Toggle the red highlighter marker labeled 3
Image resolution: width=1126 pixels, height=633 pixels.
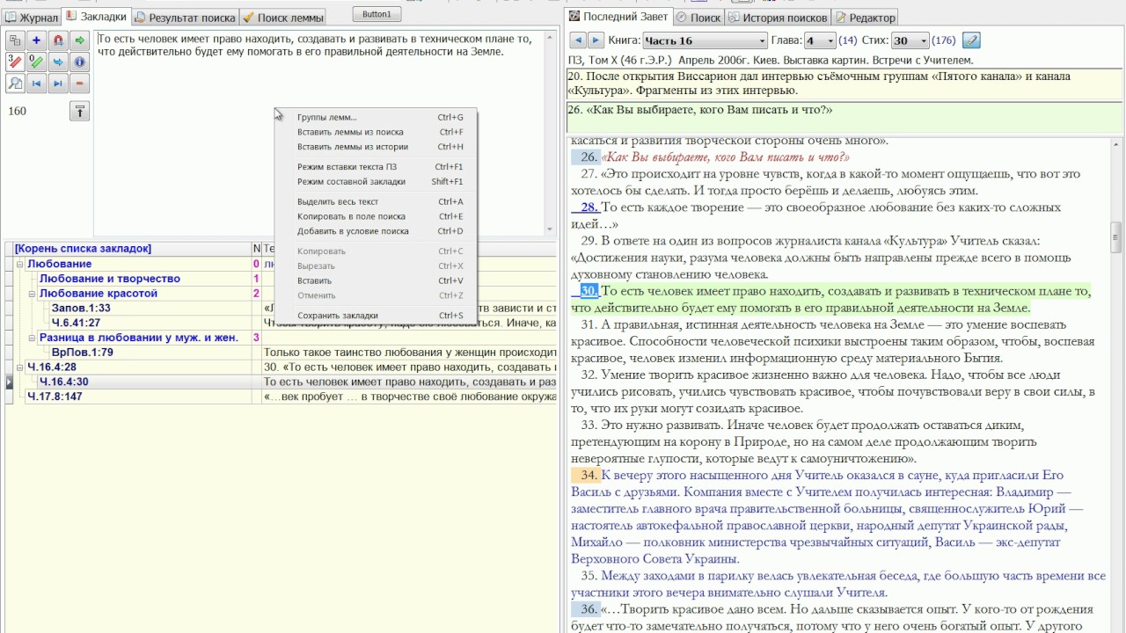(15, 62)
